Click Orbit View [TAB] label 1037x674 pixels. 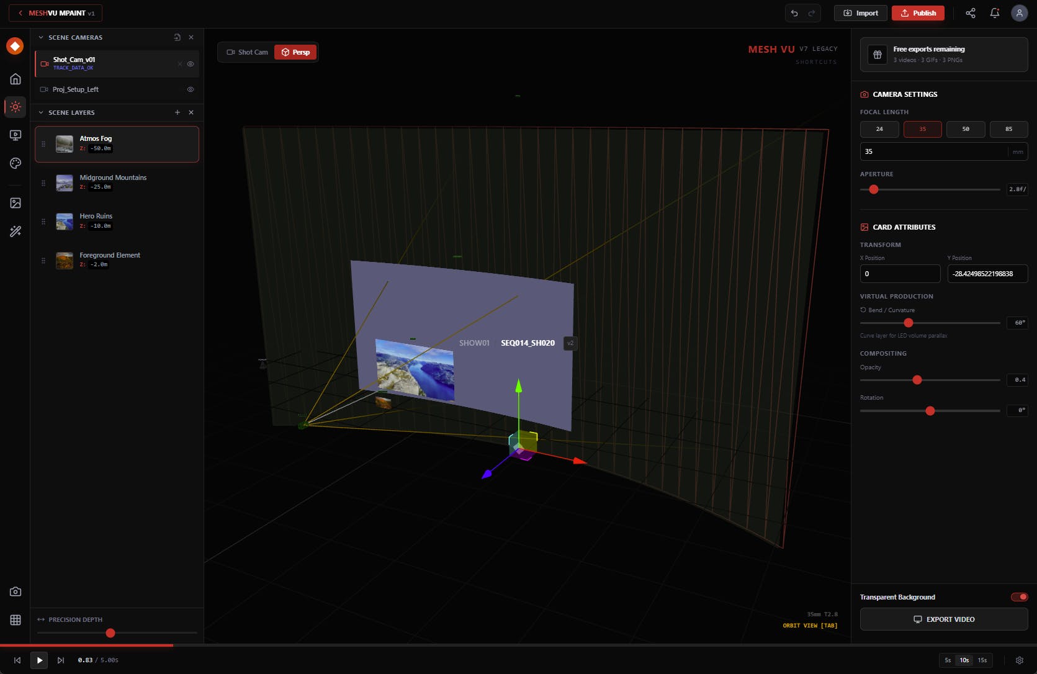810,626
